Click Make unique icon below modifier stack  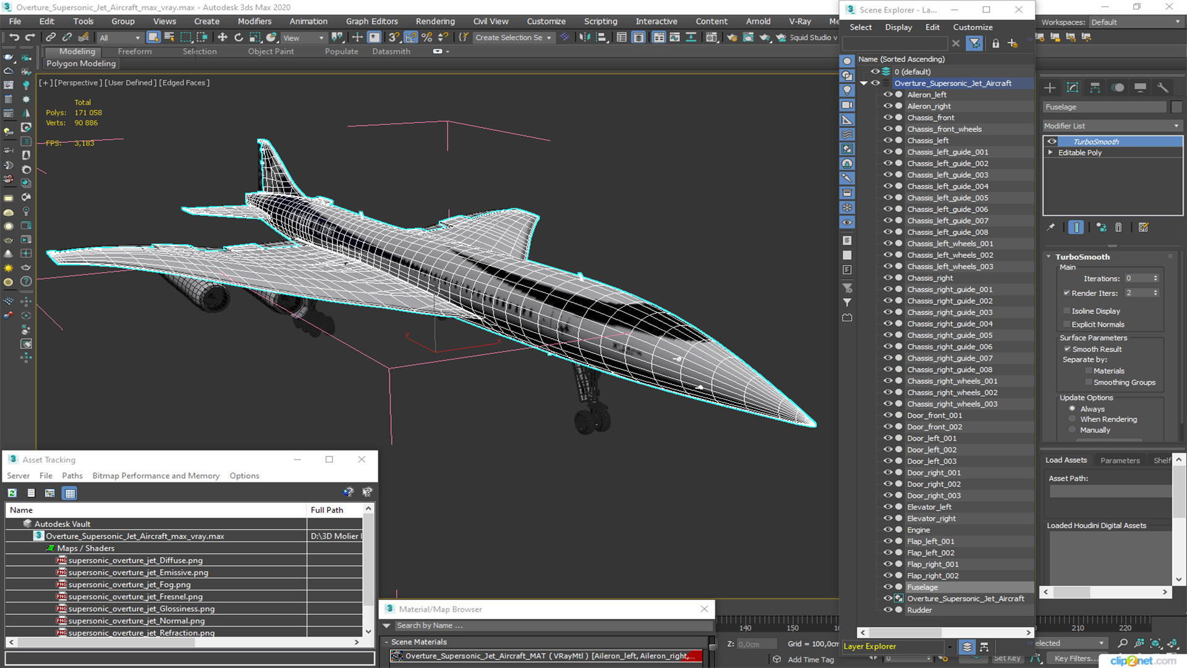click(1101, 228)
